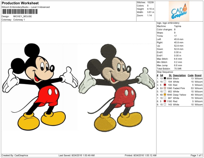Screen dimensions: 204x158
Task: Click the Red swatch in stop row 3
Action: coord(165,85)
